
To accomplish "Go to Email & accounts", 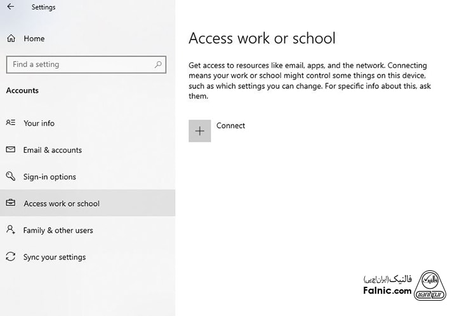I will coord(53,150).
